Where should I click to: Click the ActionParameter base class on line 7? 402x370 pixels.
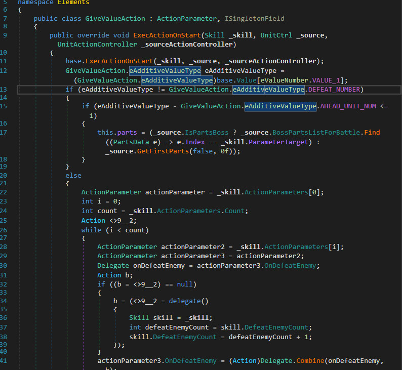[x=187, y=19]
